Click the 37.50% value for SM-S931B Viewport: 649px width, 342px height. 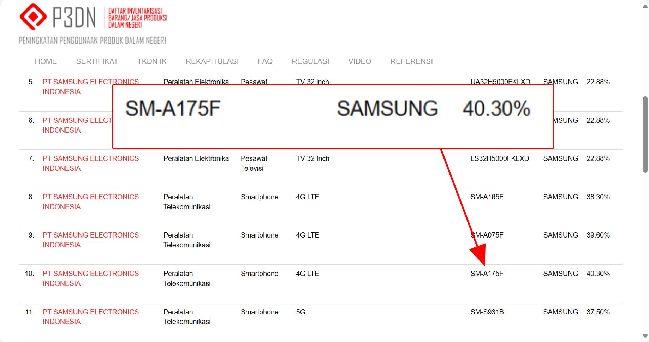(598, 312)
